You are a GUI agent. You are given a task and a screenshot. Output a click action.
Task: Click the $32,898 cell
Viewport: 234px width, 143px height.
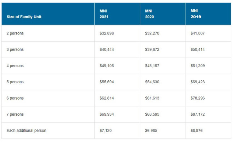pos(107,33)
